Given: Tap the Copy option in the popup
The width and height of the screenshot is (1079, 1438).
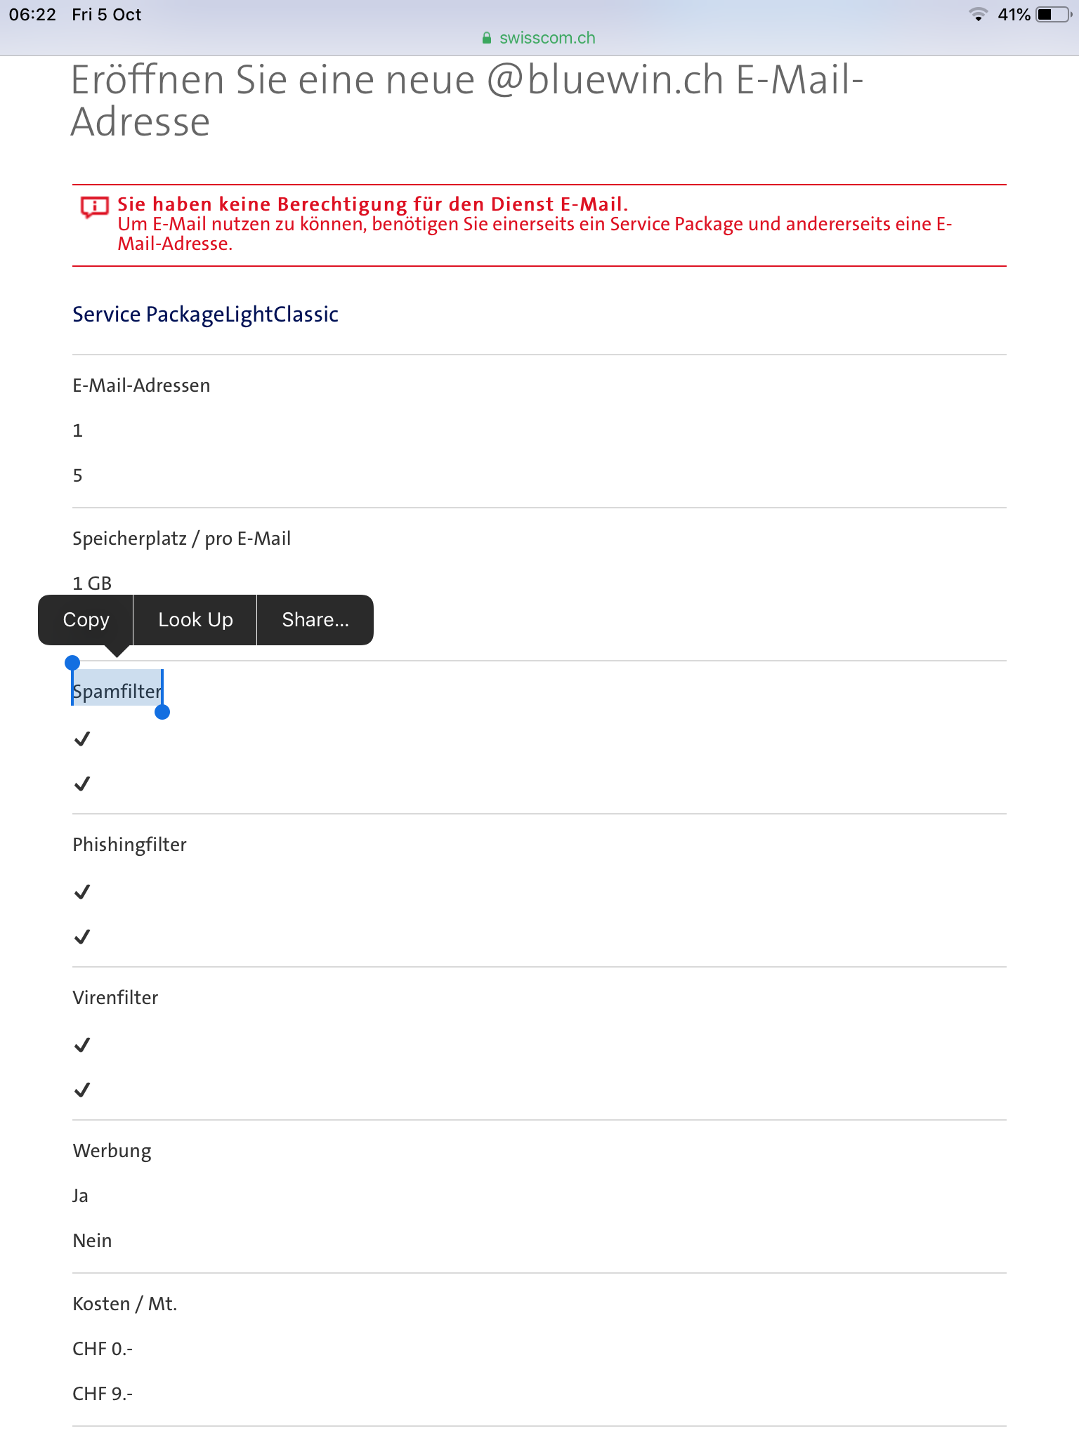Looking at the screenshot, I should (86, 619).
